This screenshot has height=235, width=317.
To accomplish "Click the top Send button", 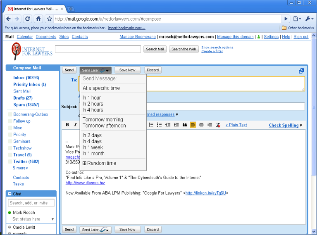I will [69, 70].
